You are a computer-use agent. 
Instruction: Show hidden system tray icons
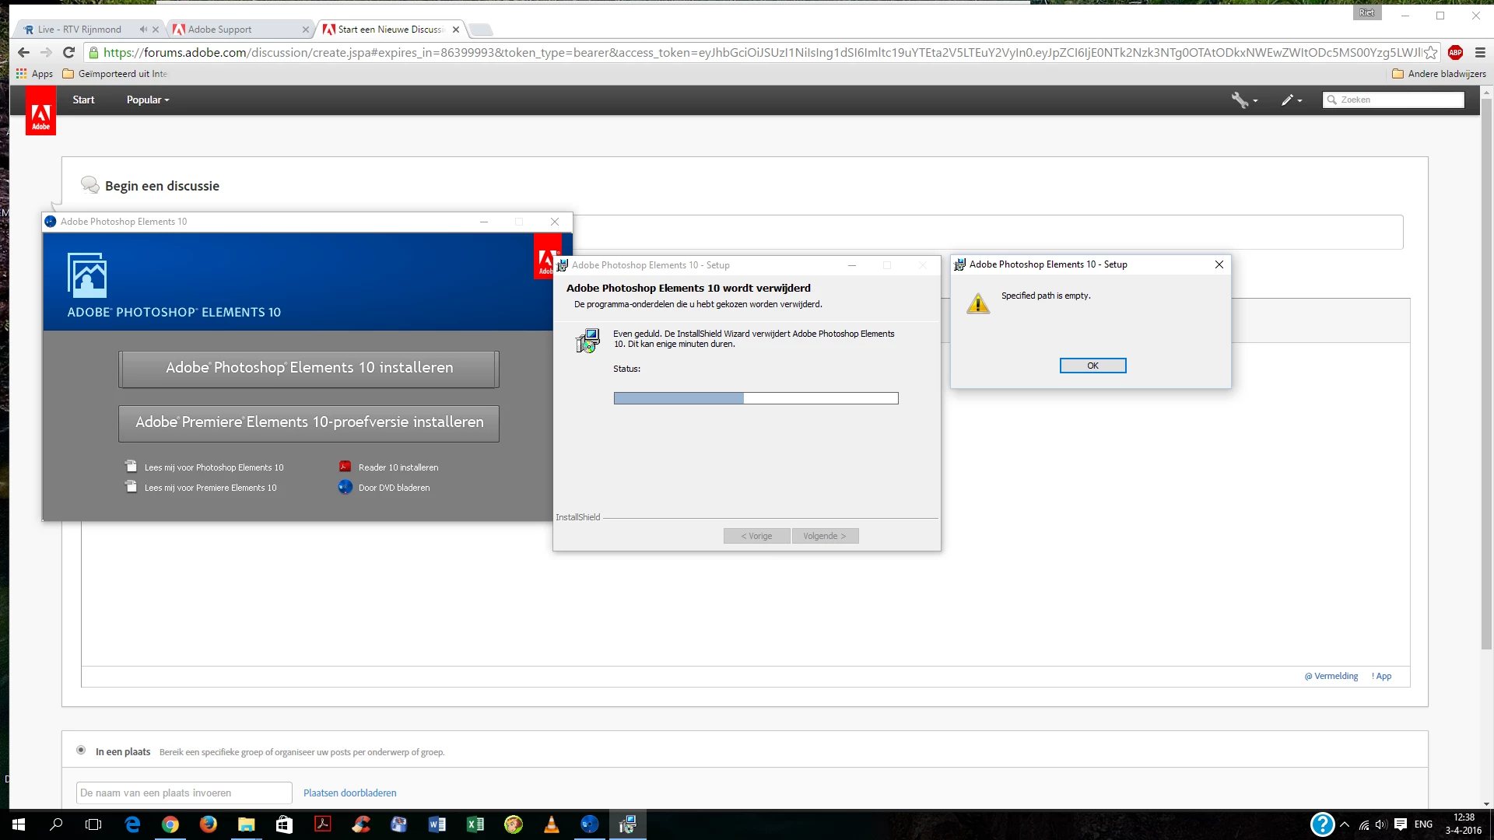click(1345, 824)
